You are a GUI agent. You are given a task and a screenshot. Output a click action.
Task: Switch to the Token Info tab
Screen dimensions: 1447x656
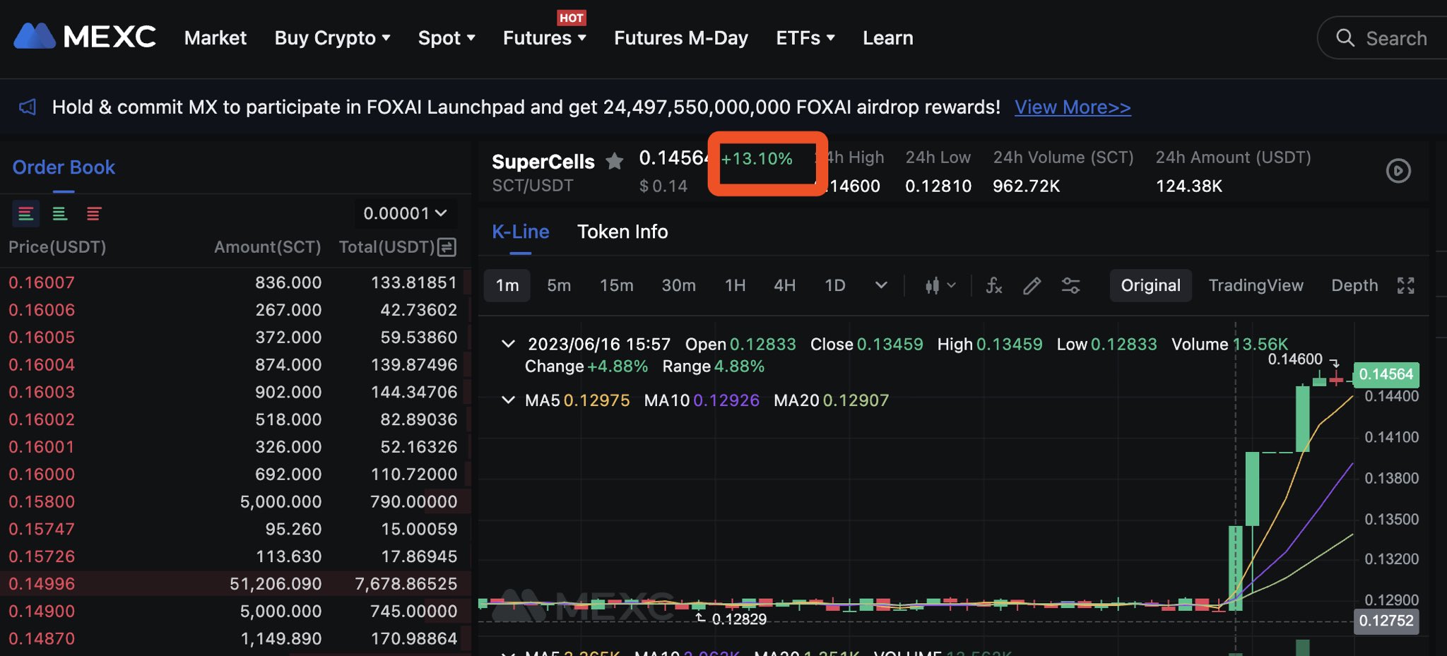(622, 232)
